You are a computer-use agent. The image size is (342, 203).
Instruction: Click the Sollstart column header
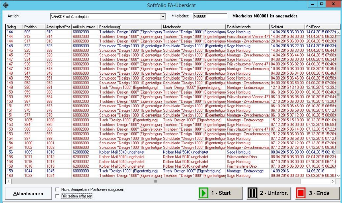[x=287, y=27]
